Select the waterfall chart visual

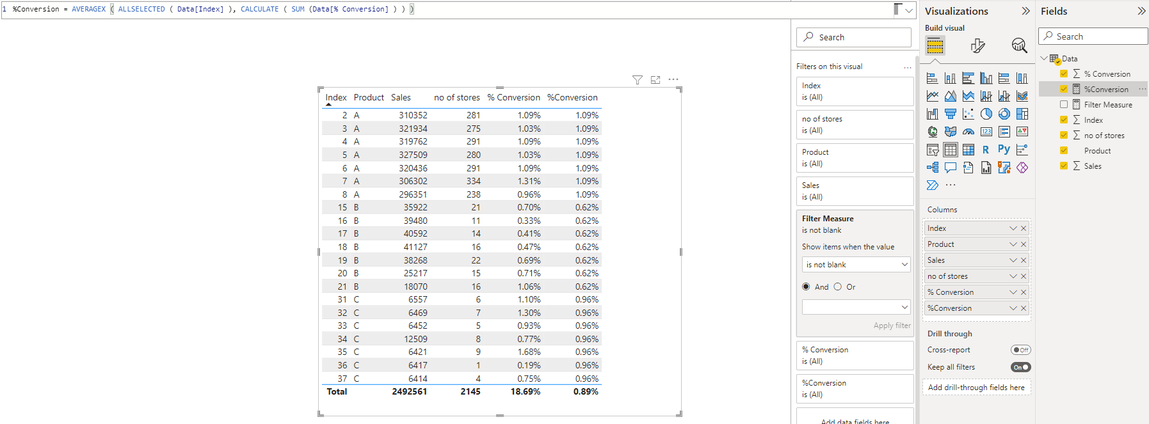[x=933, y=114]
